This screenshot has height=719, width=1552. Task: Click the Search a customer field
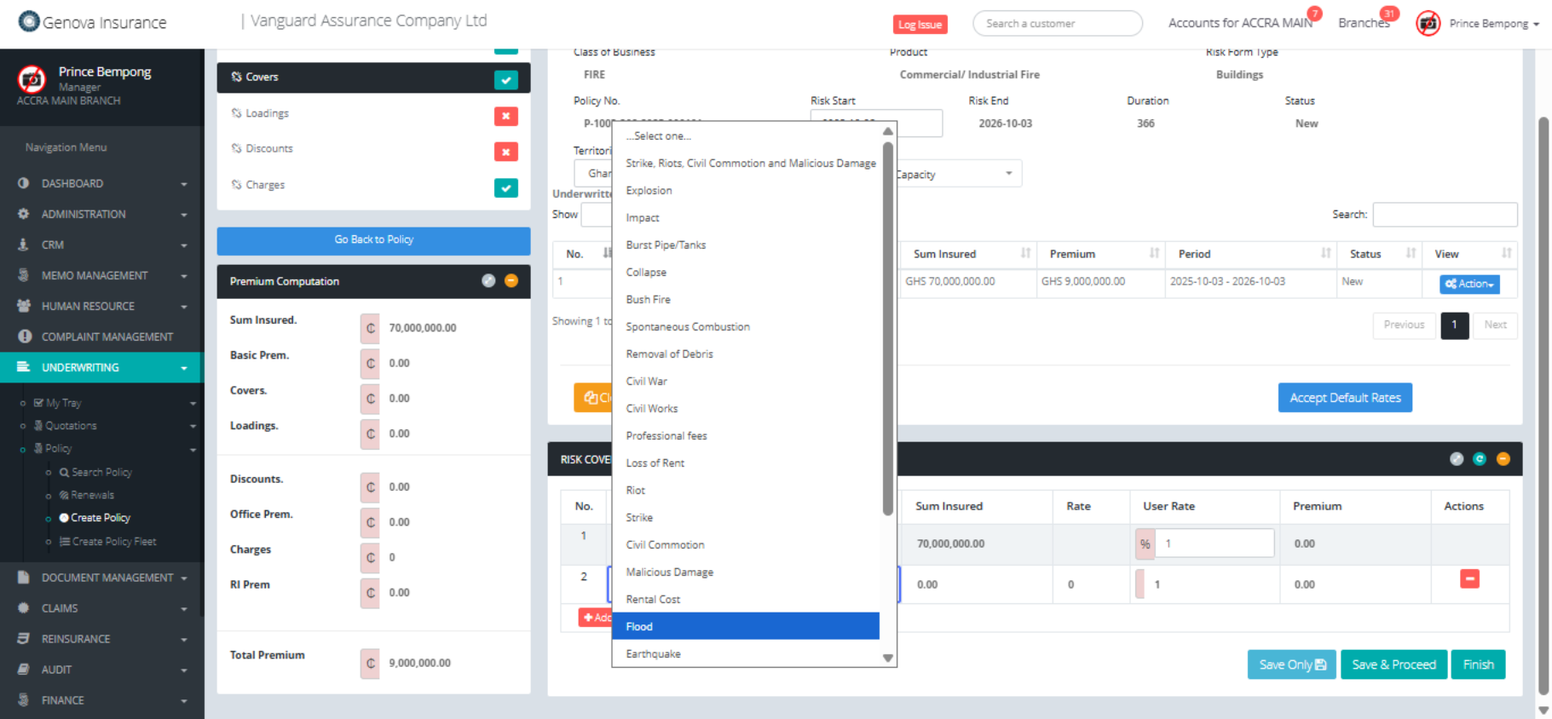pos(1057,24)
